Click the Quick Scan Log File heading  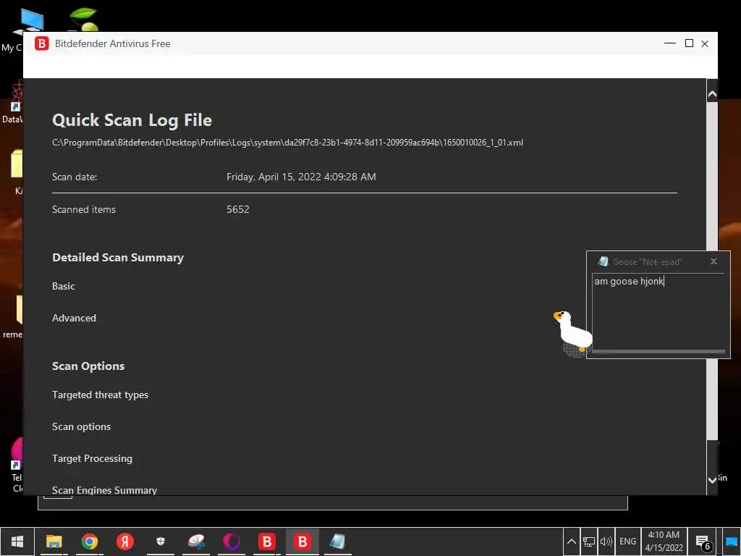tap(132, 120)
